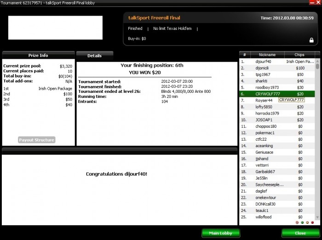Click the 'Blinds 4,000/8,000 Ante 800' value
This screenshot has height=240, width=322.
tap(186, 91)
